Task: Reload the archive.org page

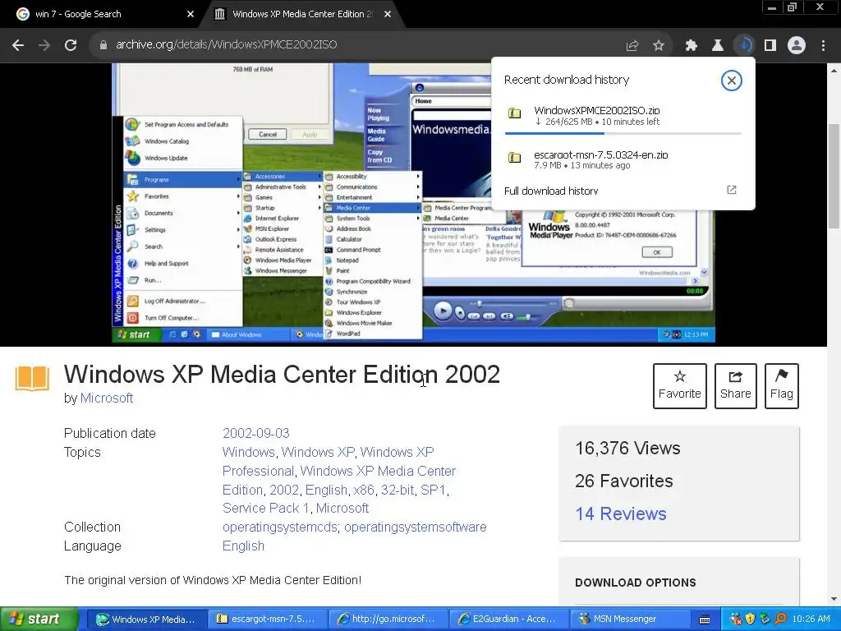Action: coord(71,45)
